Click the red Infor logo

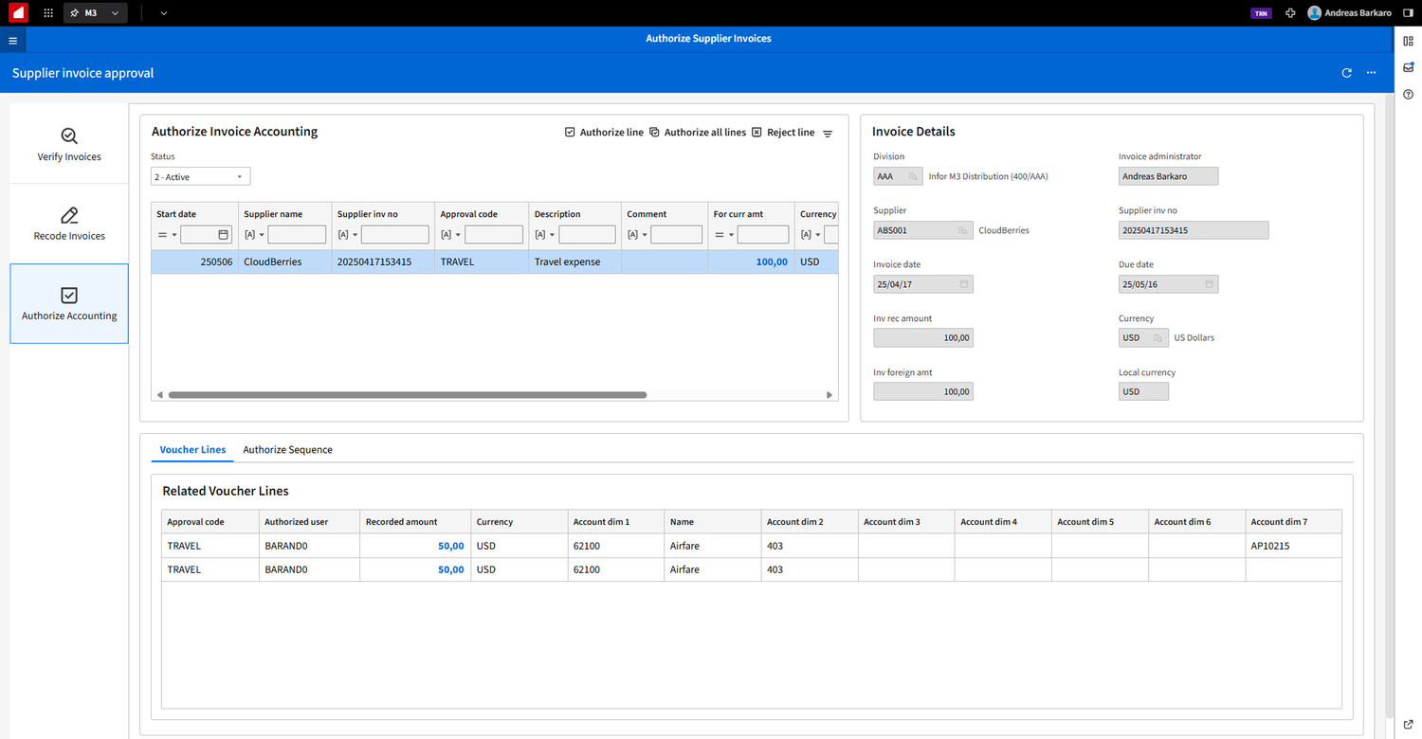click(x=17, y=13)
